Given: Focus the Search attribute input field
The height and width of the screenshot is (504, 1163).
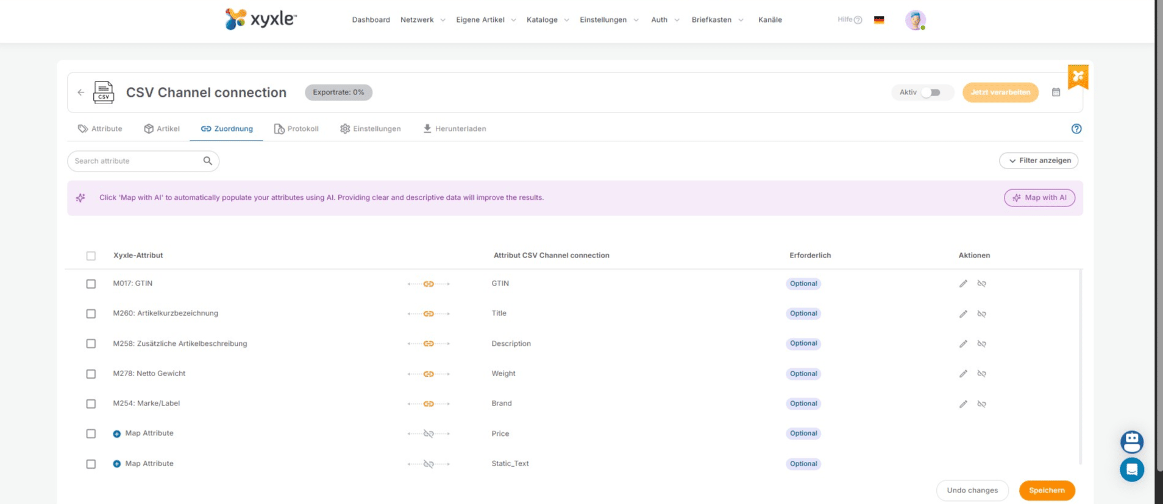Looking at the screenshot, I should (136, 161).
